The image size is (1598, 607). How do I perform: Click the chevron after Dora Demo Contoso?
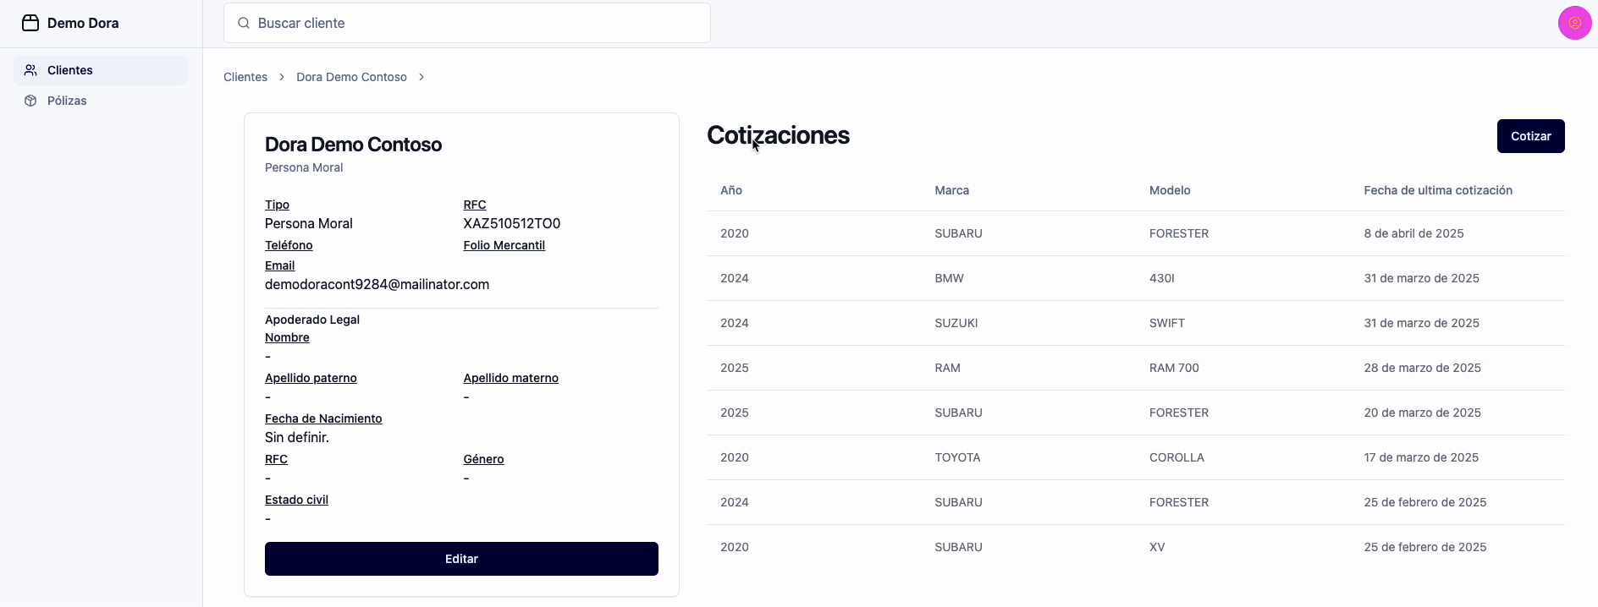422,77
